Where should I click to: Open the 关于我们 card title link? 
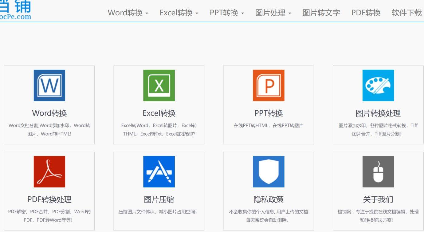click(378, 199)
